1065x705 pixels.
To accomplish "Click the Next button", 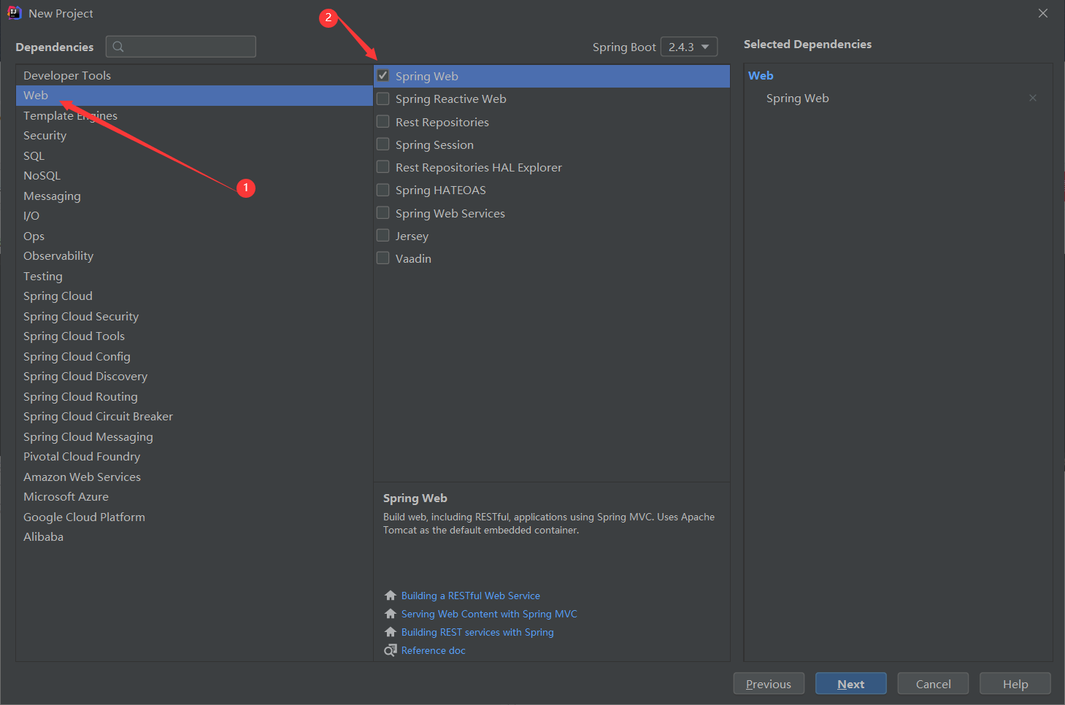I will point(851,684).
